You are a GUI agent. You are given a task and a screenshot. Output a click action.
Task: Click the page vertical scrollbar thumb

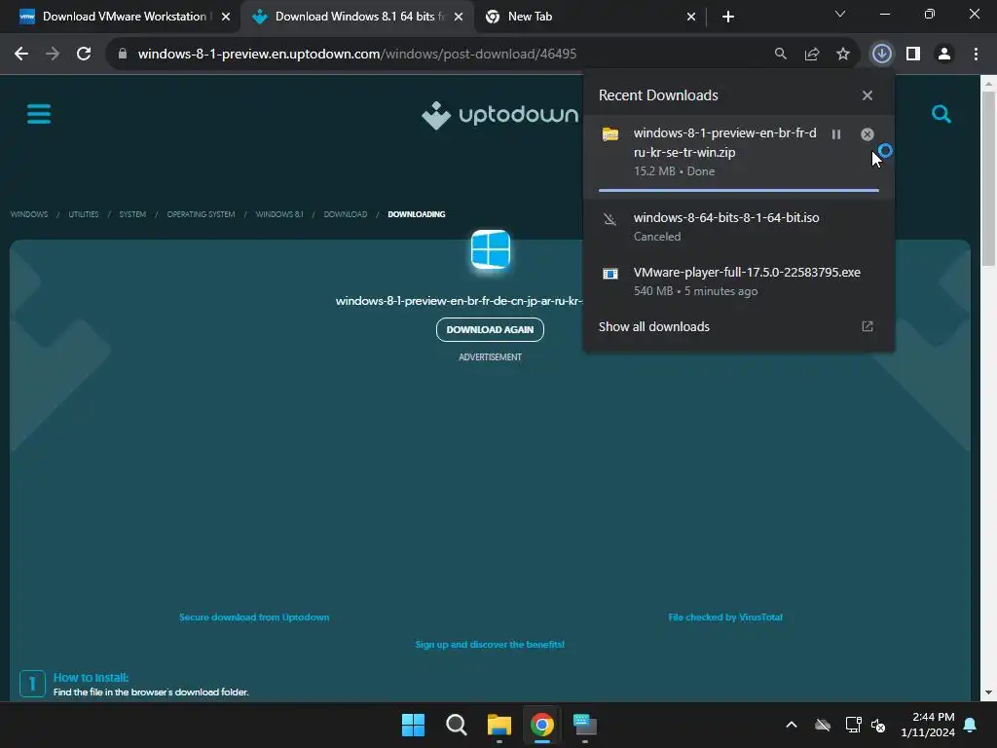click(988, 178)
